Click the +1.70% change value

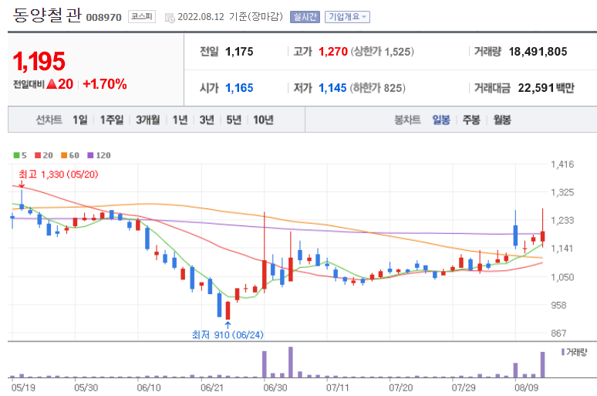105,84
